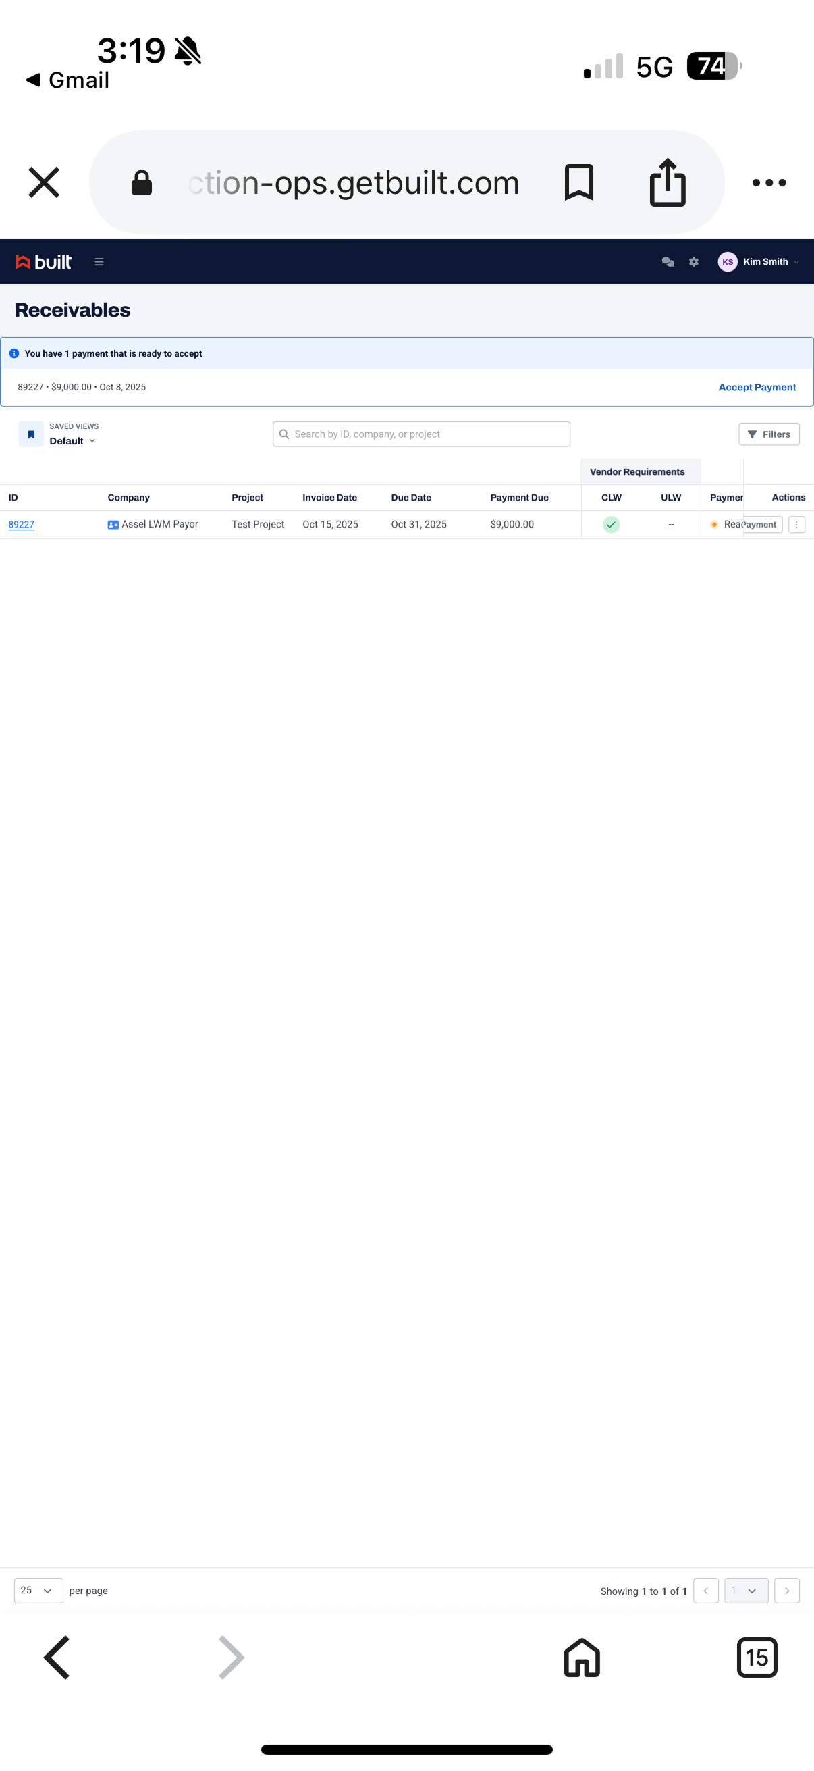Navigate back with browser back arrow
The image size is (814, 1771).
pyautogui.click(x=57, y=1657)
